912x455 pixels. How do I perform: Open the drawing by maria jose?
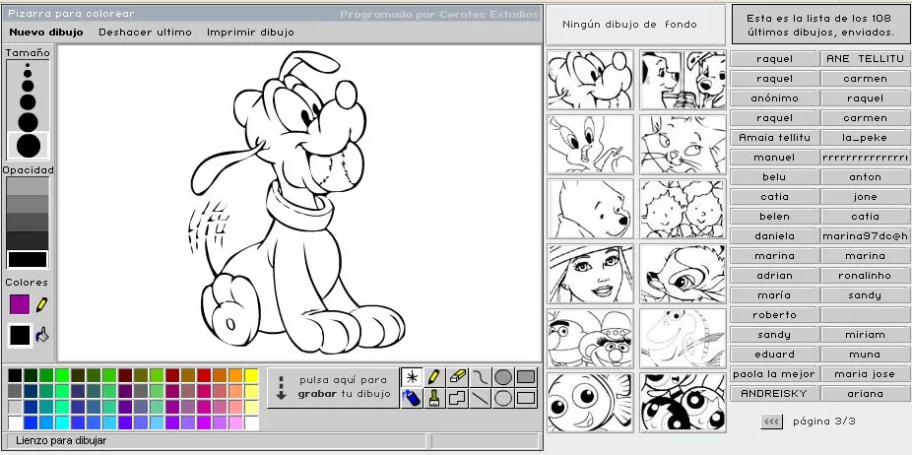pyautogui.click(x=865, y=374)
